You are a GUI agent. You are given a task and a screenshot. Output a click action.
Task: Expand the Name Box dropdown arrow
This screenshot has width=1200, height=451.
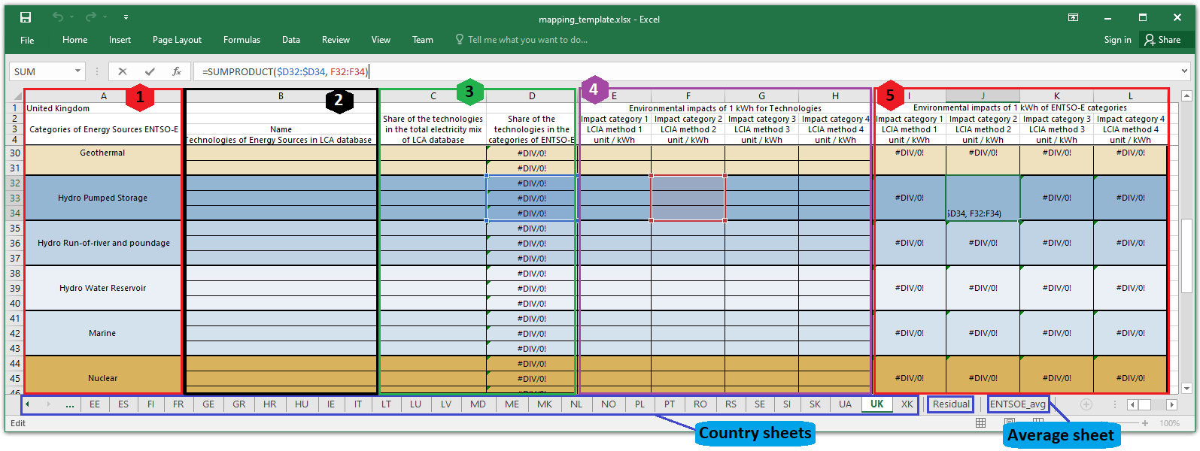77,71
